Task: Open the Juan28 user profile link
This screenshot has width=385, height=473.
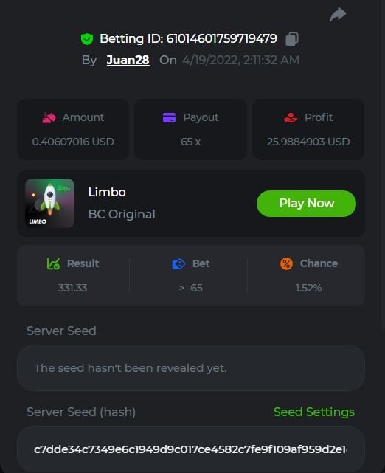Action: point(128,60)
